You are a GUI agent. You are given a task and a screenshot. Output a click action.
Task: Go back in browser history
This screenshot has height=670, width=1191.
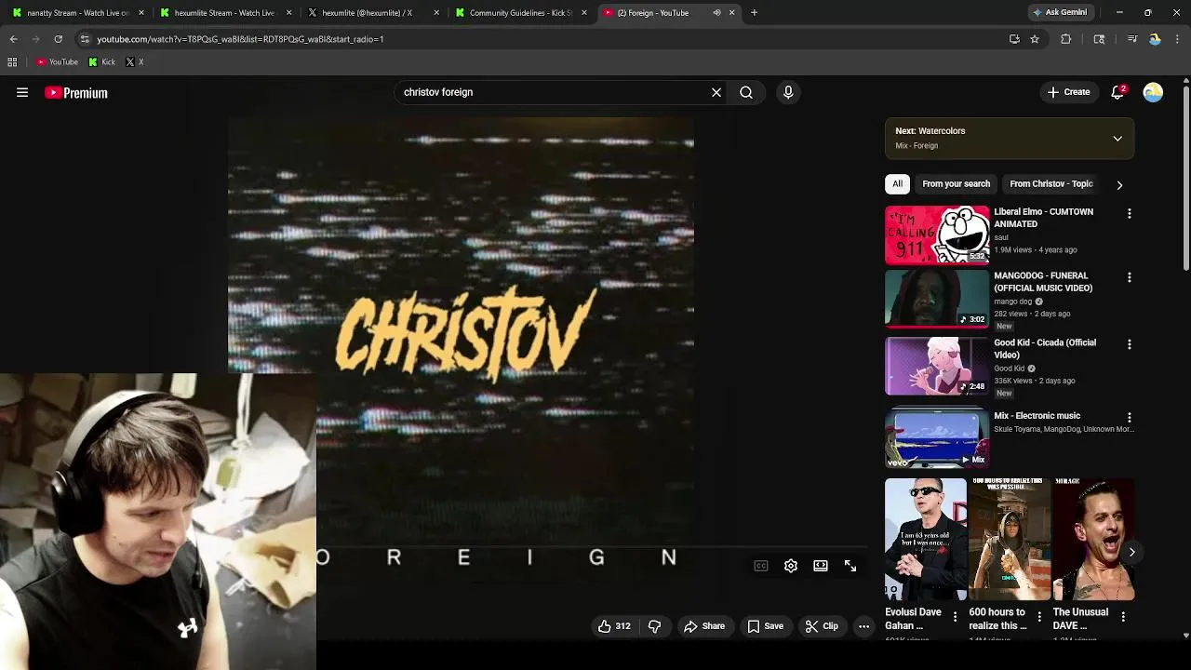(x=14, y=39)
